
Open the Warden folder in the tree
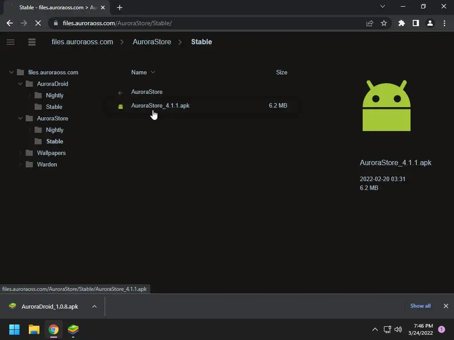coord(47,165)
